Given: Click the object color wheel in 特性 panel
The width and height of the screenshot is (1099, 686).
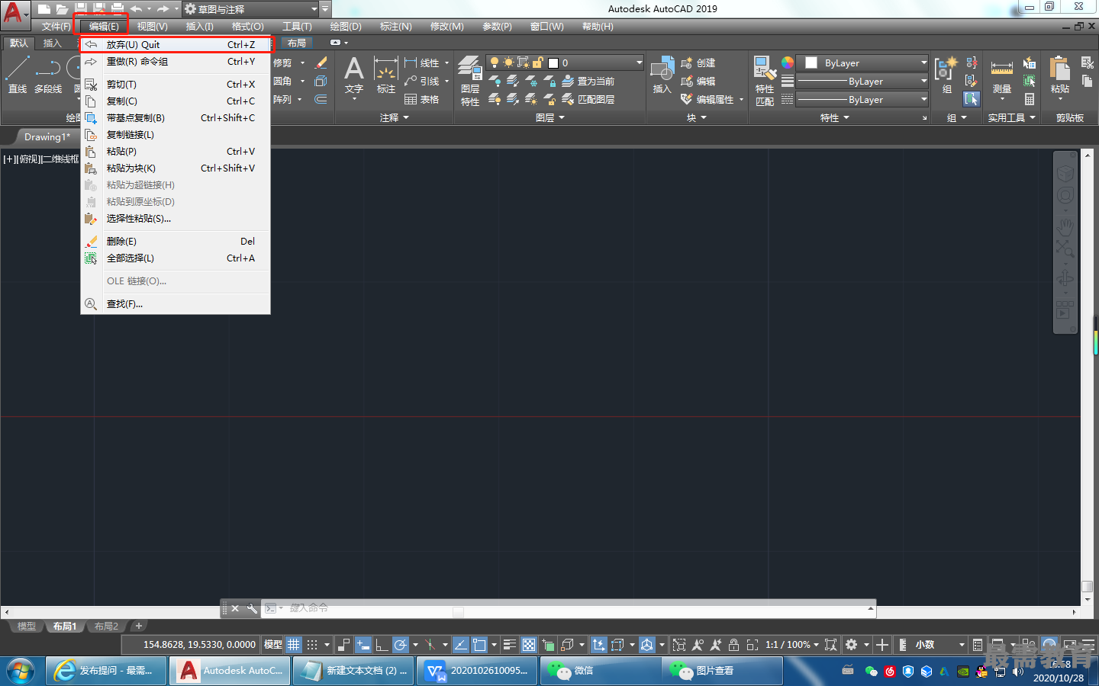Looking at the screenshot, I should pyautogui.click(x=788, y=63).
